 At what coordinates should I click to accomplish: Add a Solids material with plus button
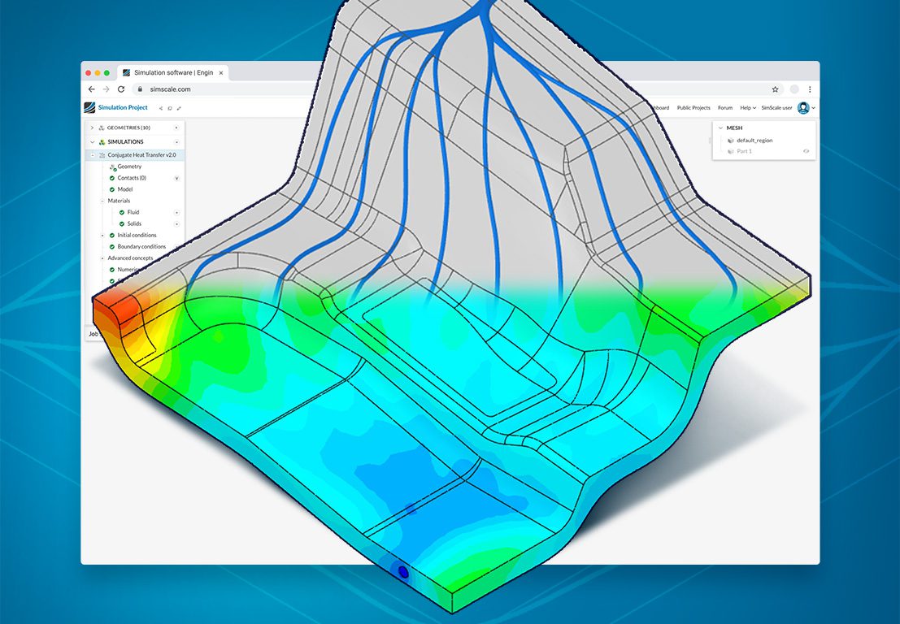176,223
